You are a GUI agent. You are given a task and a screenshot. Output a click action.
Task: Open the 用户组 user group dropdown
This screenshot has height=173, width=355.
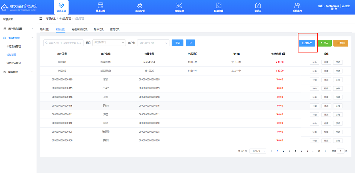pyautogui.click(x=153, y=43)
